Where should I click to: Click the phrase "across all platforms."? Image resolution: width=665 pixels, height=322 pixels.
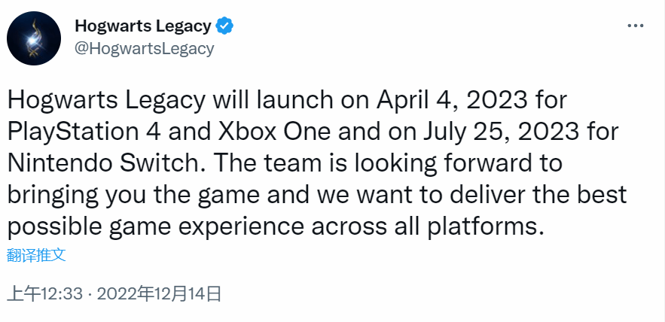tap(428, 226)
